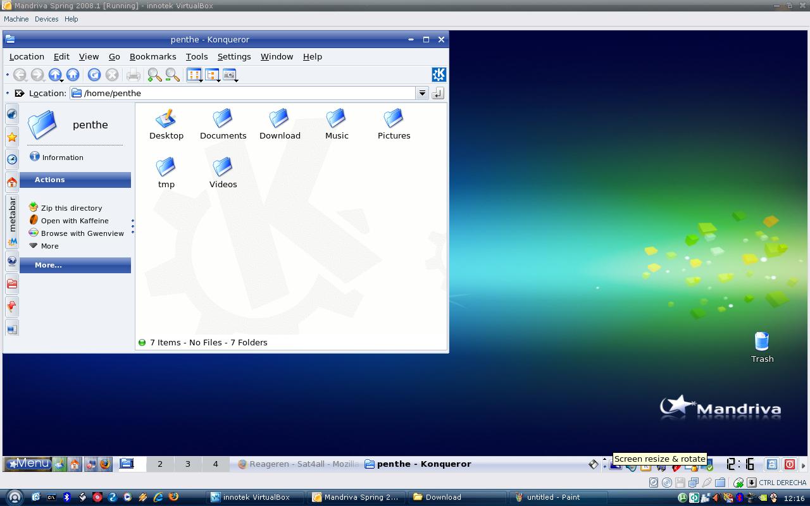Expand the More... section header

click(75, 265)
